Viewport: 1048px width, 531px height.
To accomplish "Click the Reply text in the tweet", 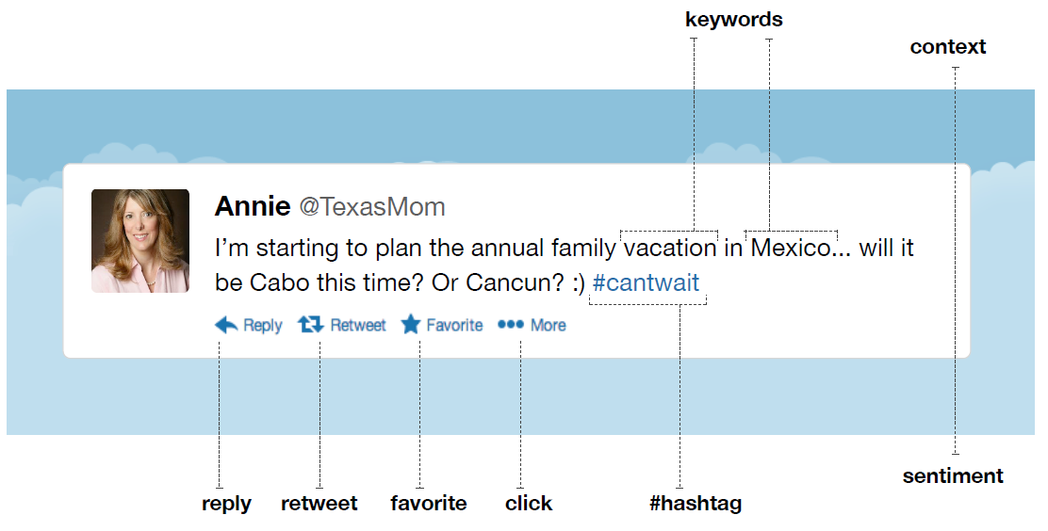I will 263,326.
